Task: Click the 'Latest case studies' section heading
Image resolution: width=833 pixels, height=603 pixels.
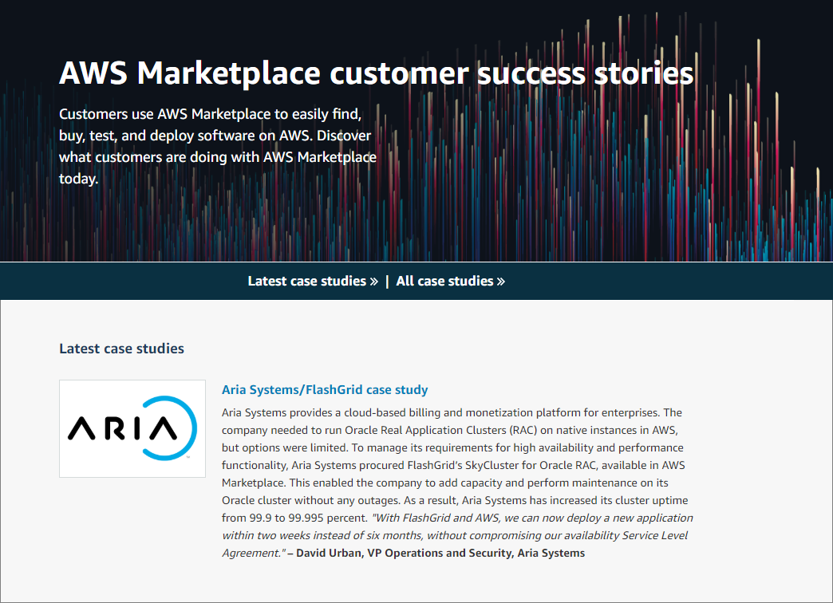Action: pos(121,349)
